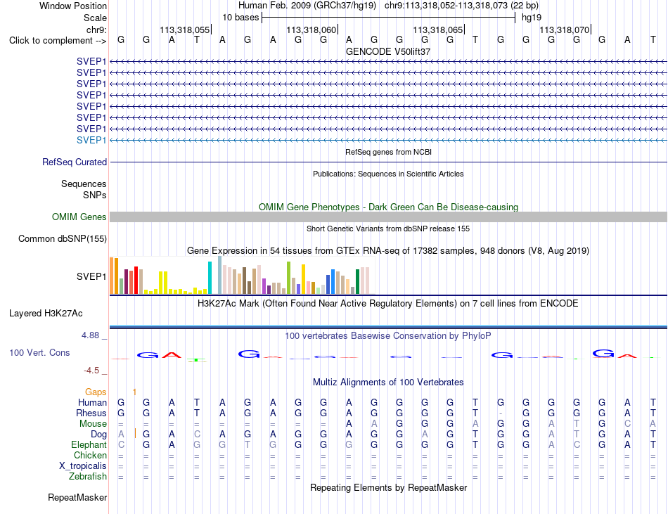Click the Dog alignment row label
The height and width of the screenshot is (514, 668).
pyautogui.click(x=98, y=435)
